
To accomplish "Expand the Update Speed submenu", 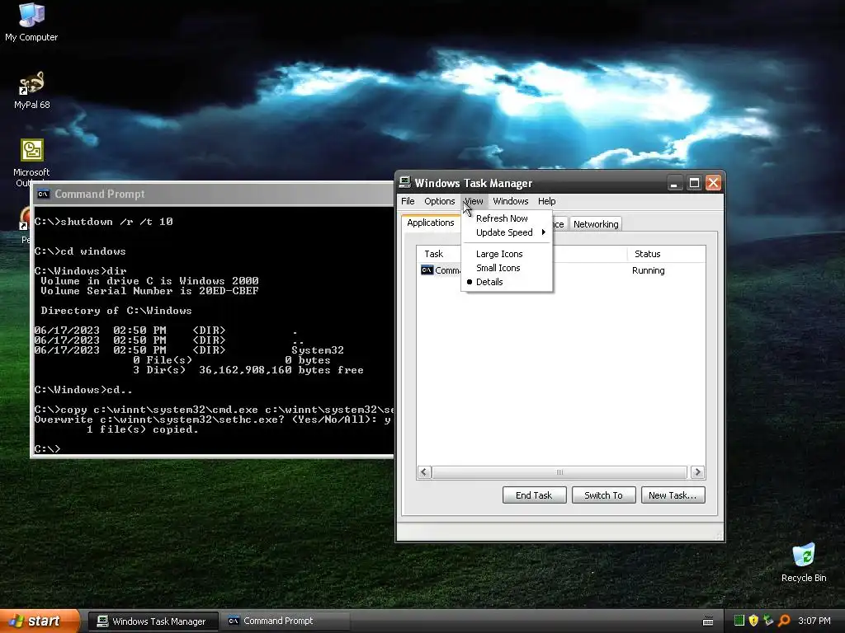I will pos(507,232).
